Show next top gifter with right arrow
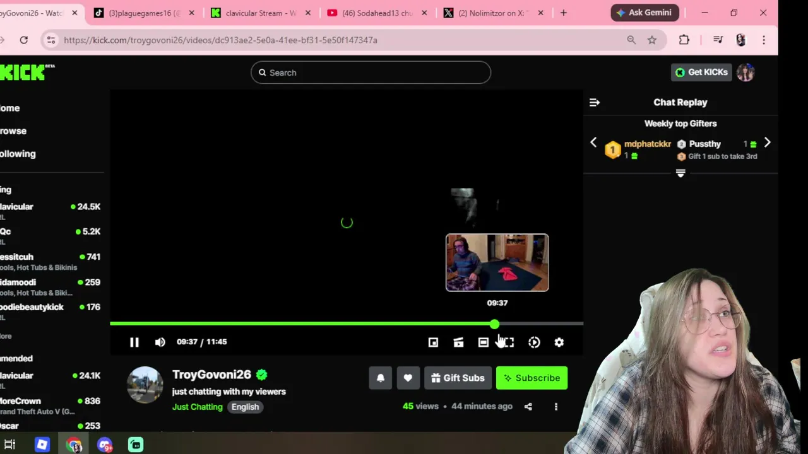Viewport: 808px width, 454px height. point(767,143)
